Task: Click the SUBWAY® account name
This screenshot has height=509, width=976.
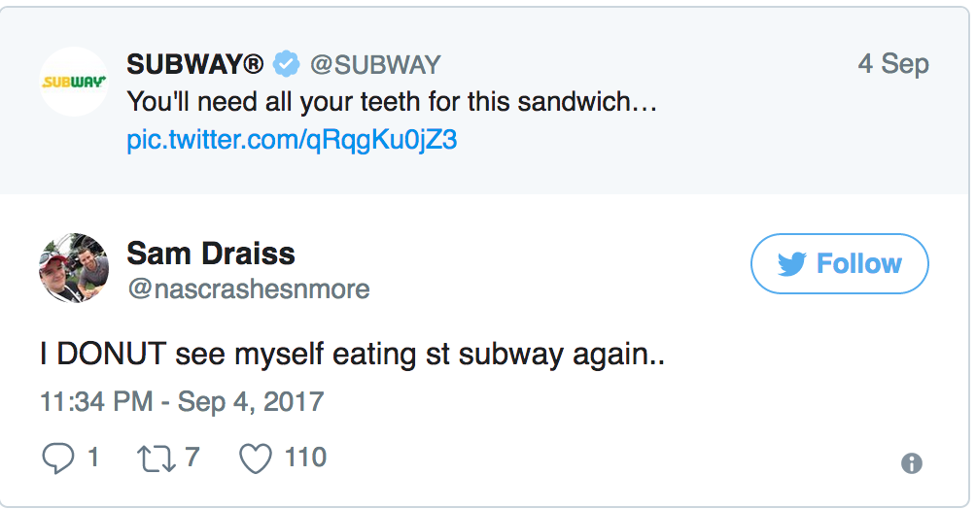Action: (194, 65)
